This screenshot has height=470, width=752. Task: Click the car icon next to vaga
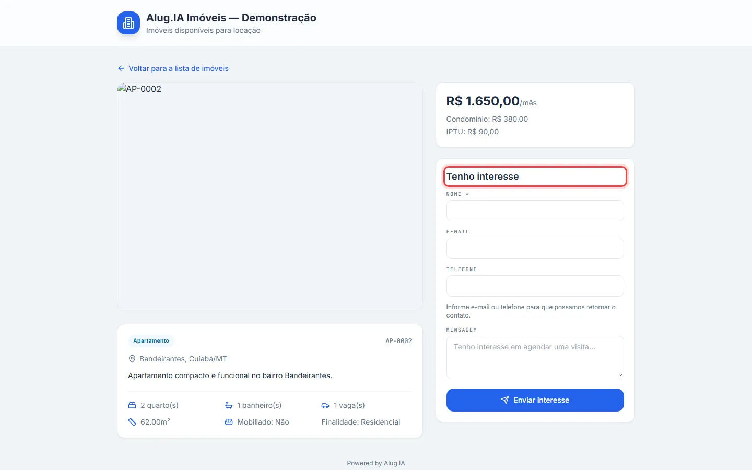[325, 405]
